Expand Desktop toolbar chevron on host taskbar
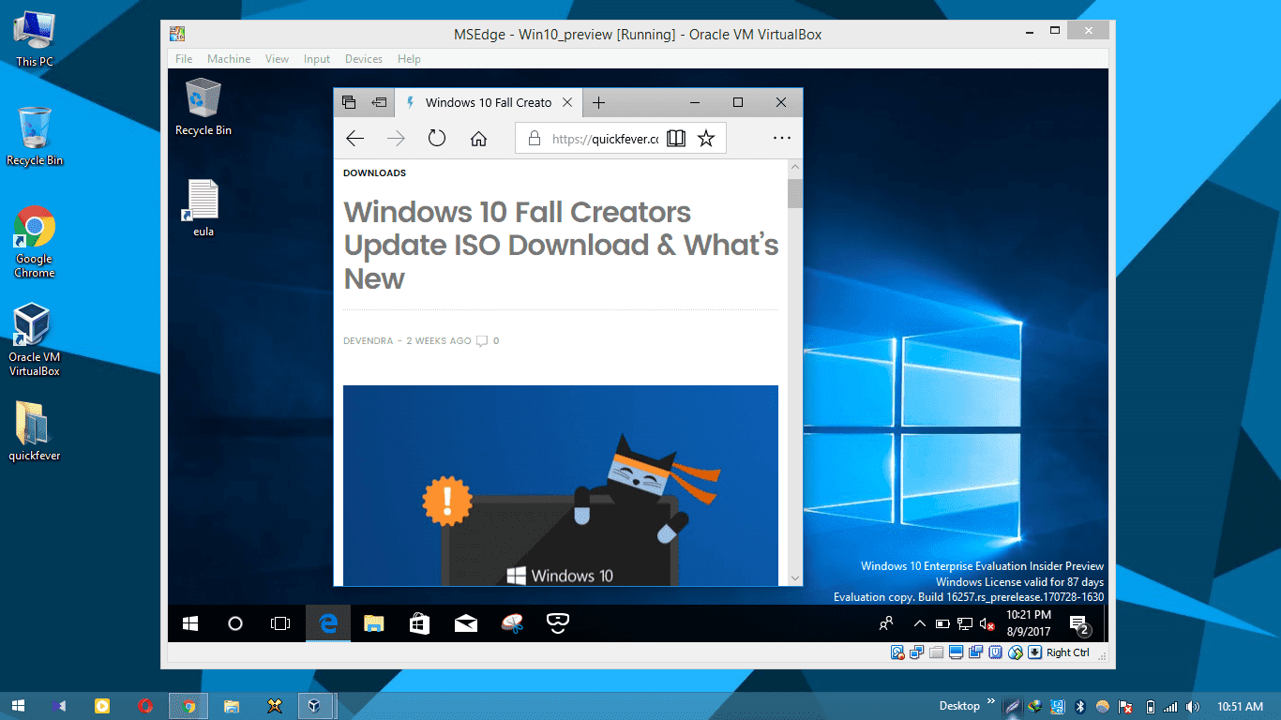 click(990, 702)
